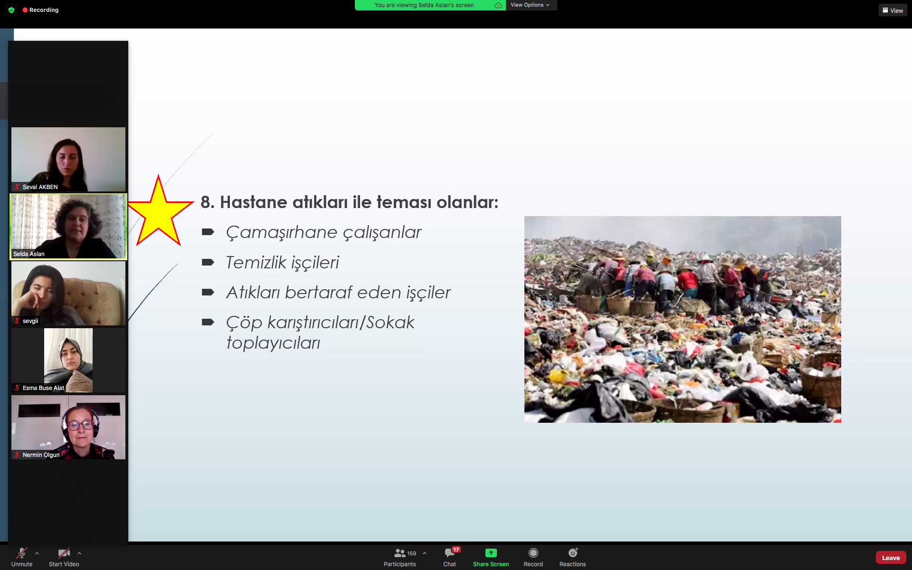Select Nermin Olgun's video thumbnail

point(68,427)
